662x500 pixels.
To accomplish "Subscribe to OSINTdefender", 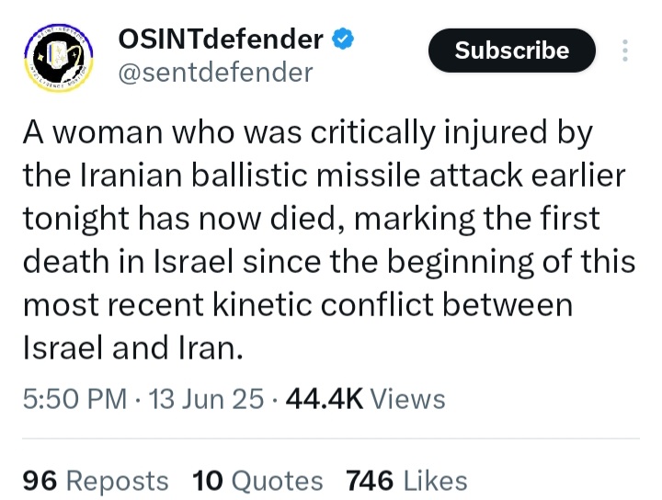I will 512,51.
